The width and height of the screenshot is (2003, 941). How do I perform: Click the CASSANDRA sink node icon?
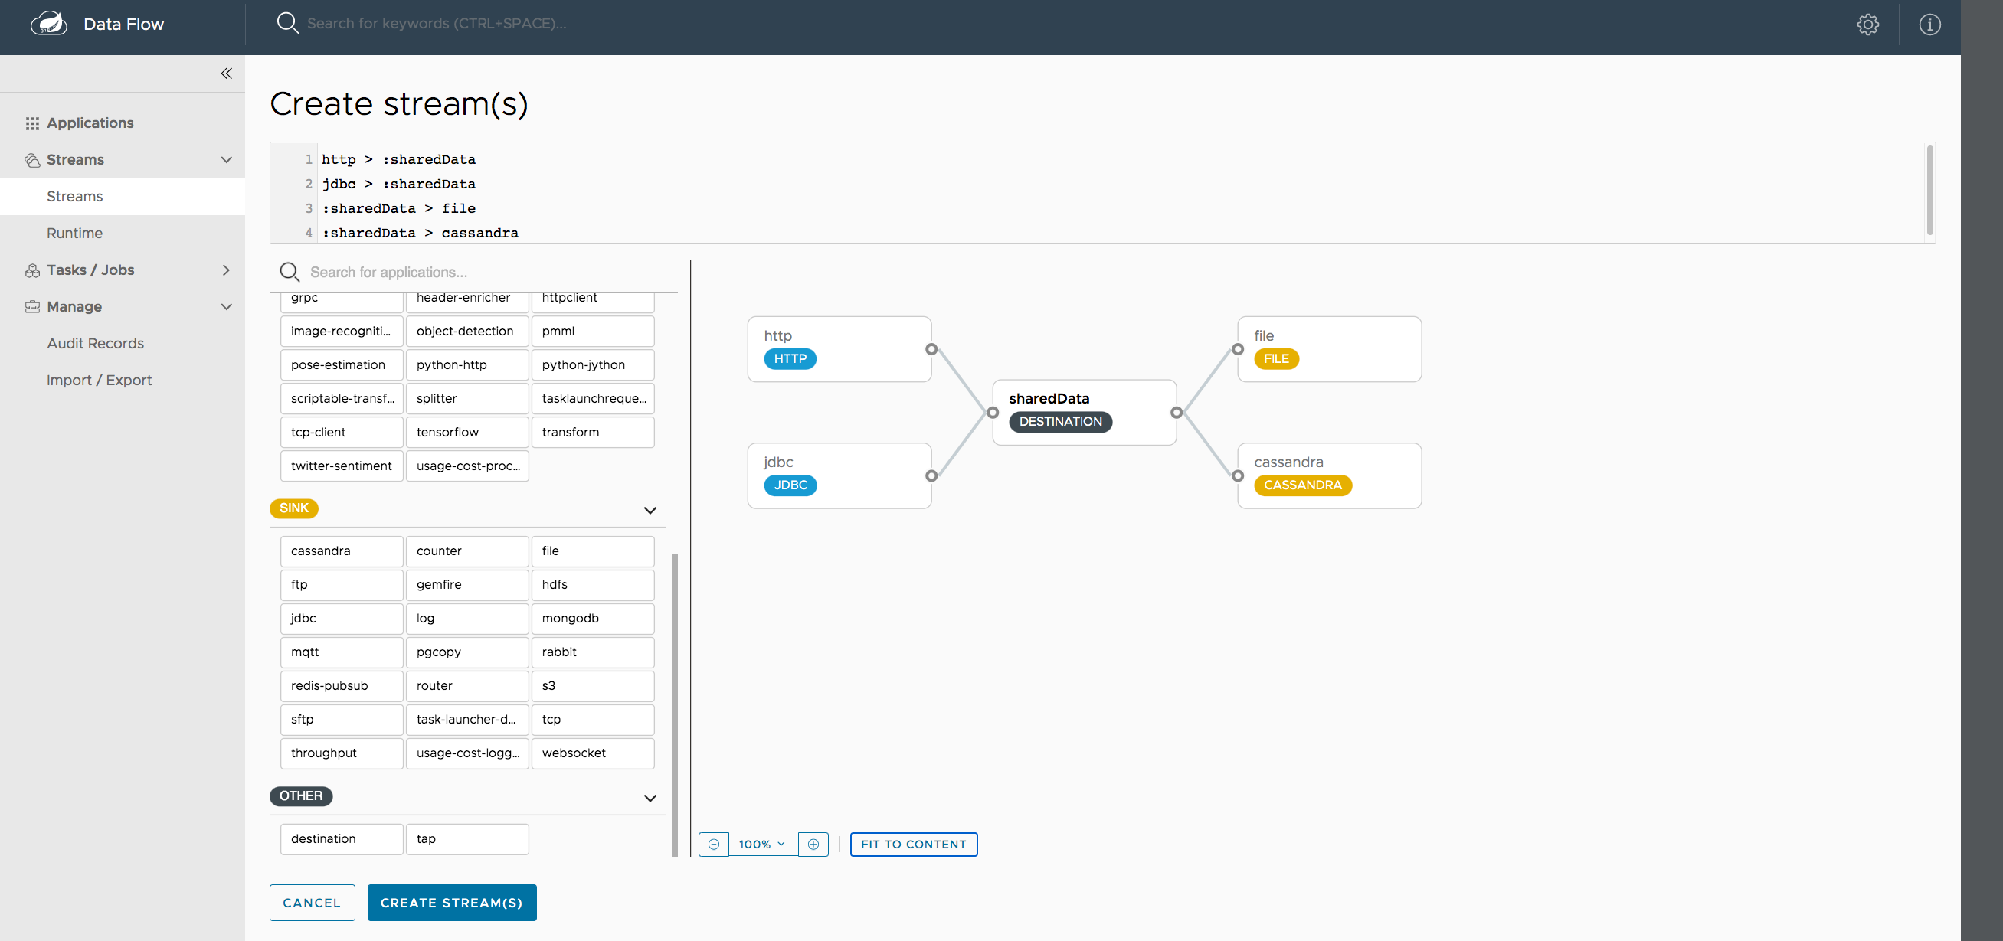tap(1303, 484)
